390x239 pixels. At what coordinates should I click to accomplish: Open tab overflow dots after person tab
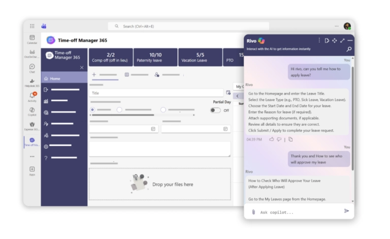(183, 75)
